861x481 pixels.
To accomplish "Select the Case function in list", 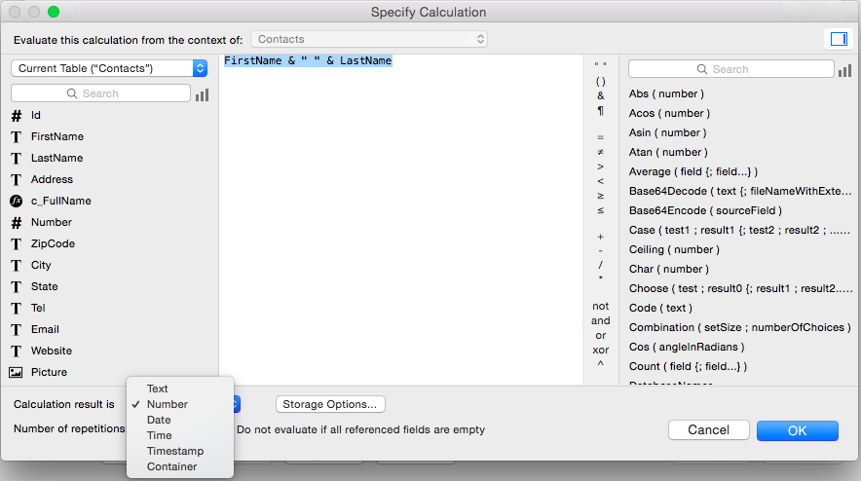I will tap(739, 230).
